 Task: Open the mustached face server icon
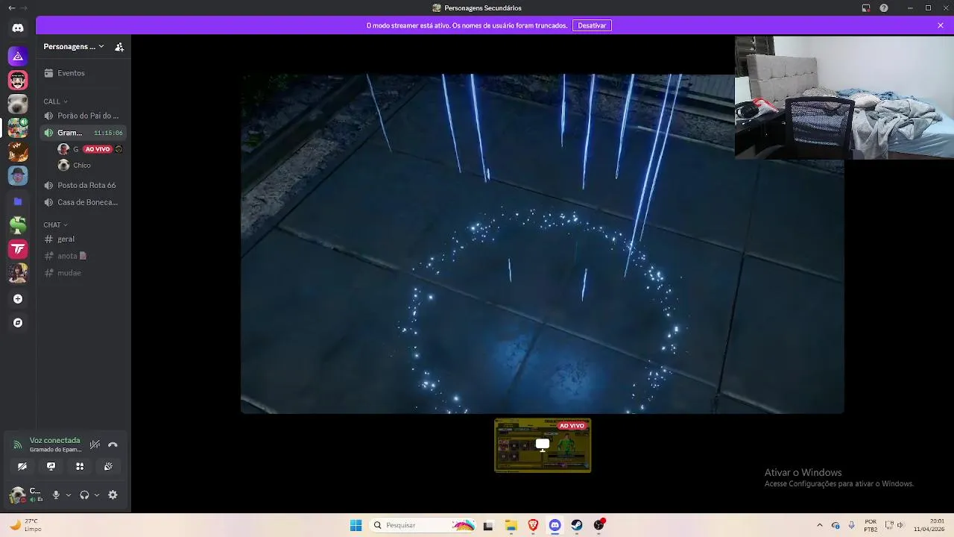tap(18, 80)
